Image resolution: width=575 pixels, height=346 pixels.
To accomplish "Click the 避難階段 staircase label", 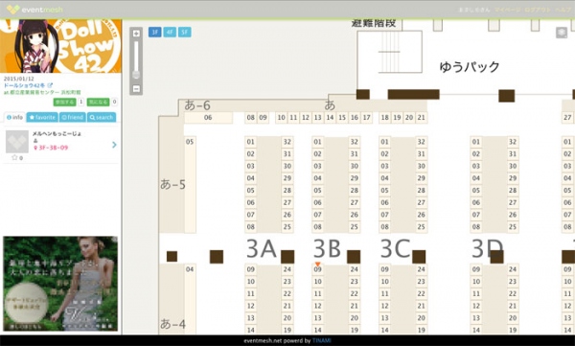I will point(374,23).
